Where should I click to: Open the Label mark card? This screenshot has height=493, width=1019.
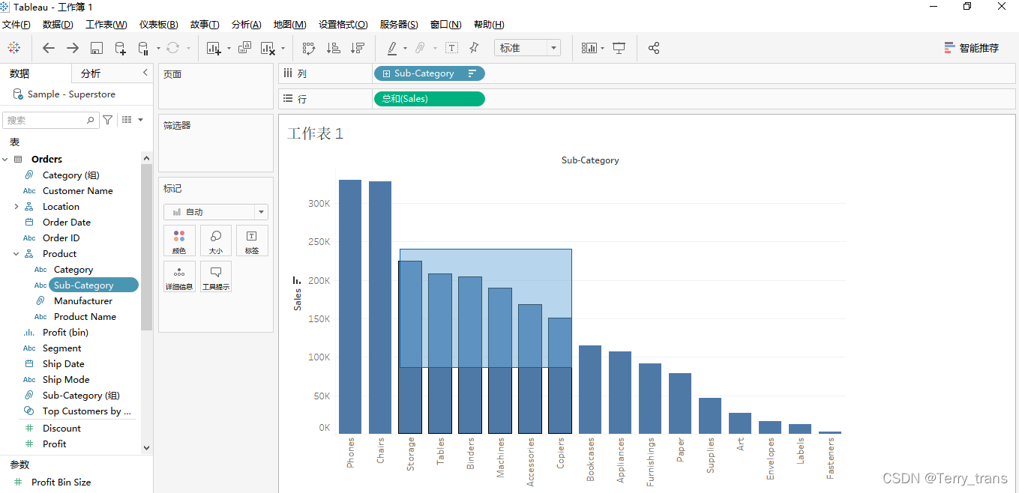click(252, 241)
